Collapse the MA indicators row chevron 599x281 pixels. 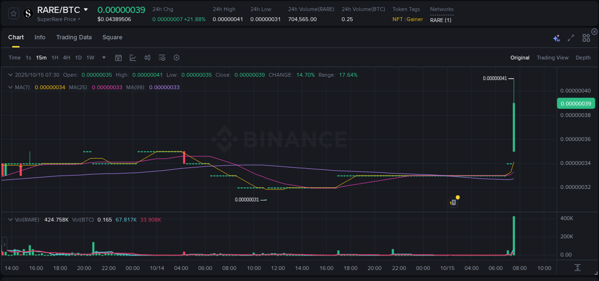10,87
